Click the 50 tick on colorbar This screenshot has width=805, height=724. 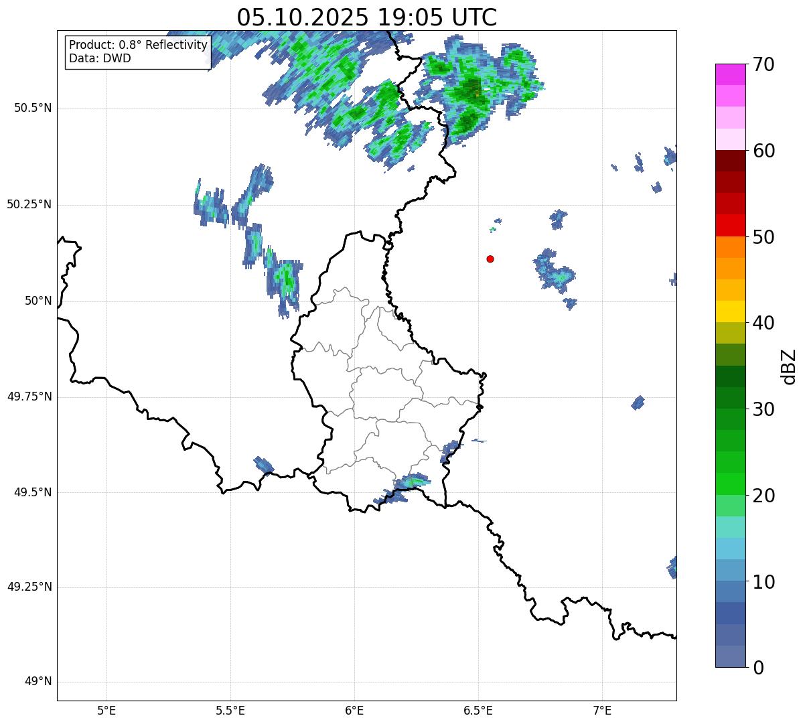[763, 237]
